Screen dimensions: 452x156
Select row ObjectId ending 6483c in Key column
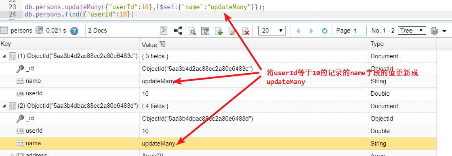pyautogui.click(x=78, y=56)
